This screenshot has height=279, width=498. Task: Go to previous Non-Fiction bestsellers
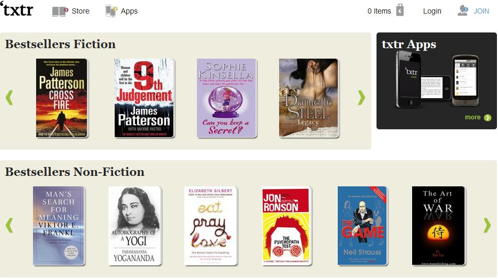click(9, 226)
